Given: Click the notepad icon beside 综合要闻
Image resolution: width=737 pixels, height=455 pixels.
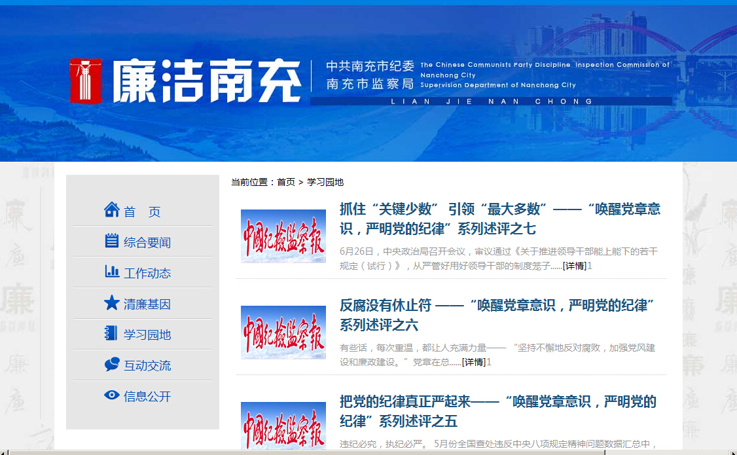Looking at the screenshot, I should pos(112,241).
